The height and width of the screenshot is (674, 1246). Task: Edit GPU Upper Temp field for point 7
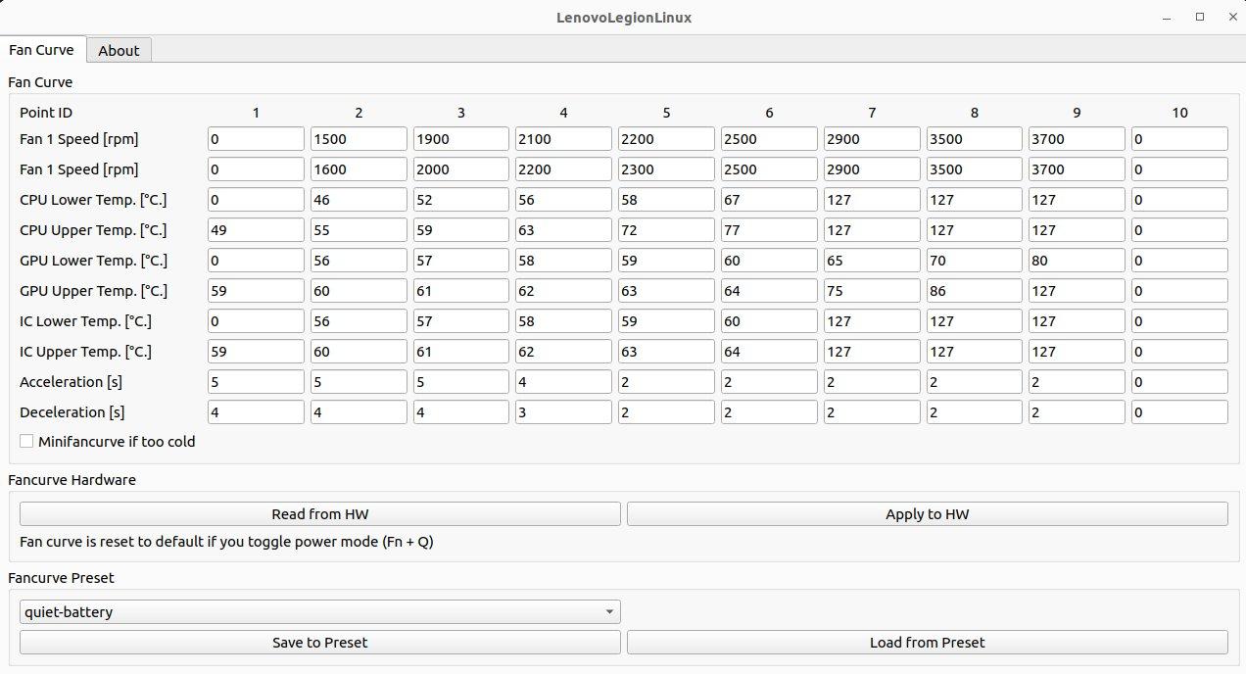click(x=873, y=291)
